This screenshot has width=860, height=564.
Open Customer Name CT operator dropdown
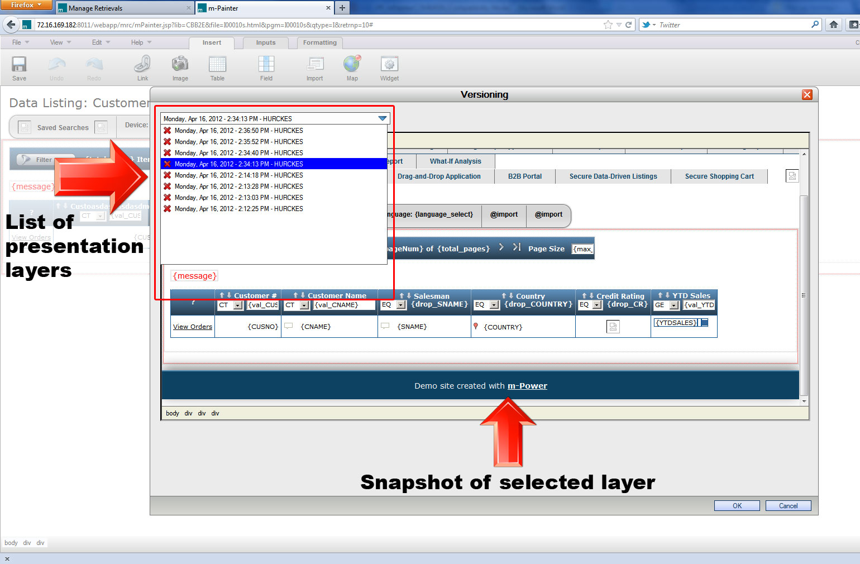304,305
